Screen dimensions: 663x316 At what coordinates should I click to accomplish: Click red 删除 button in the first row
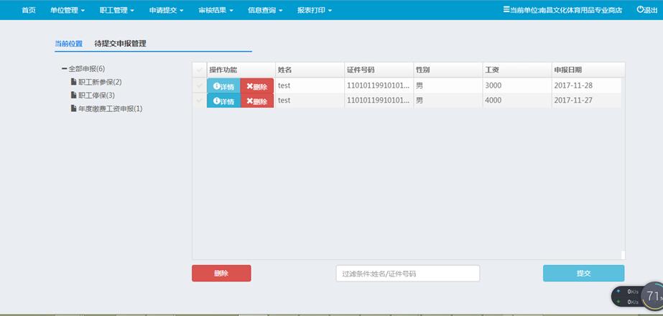click(257, 86)
